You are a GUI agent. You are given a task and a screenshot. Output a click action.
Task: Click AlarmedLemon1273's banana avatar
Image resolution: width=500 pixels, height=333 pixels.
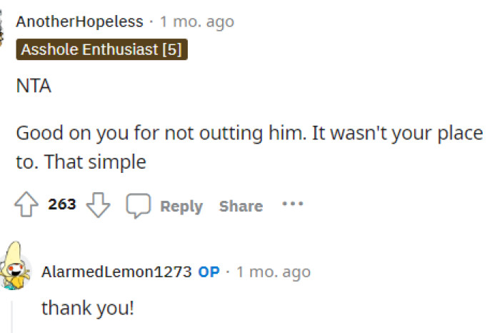pos(16,266)
